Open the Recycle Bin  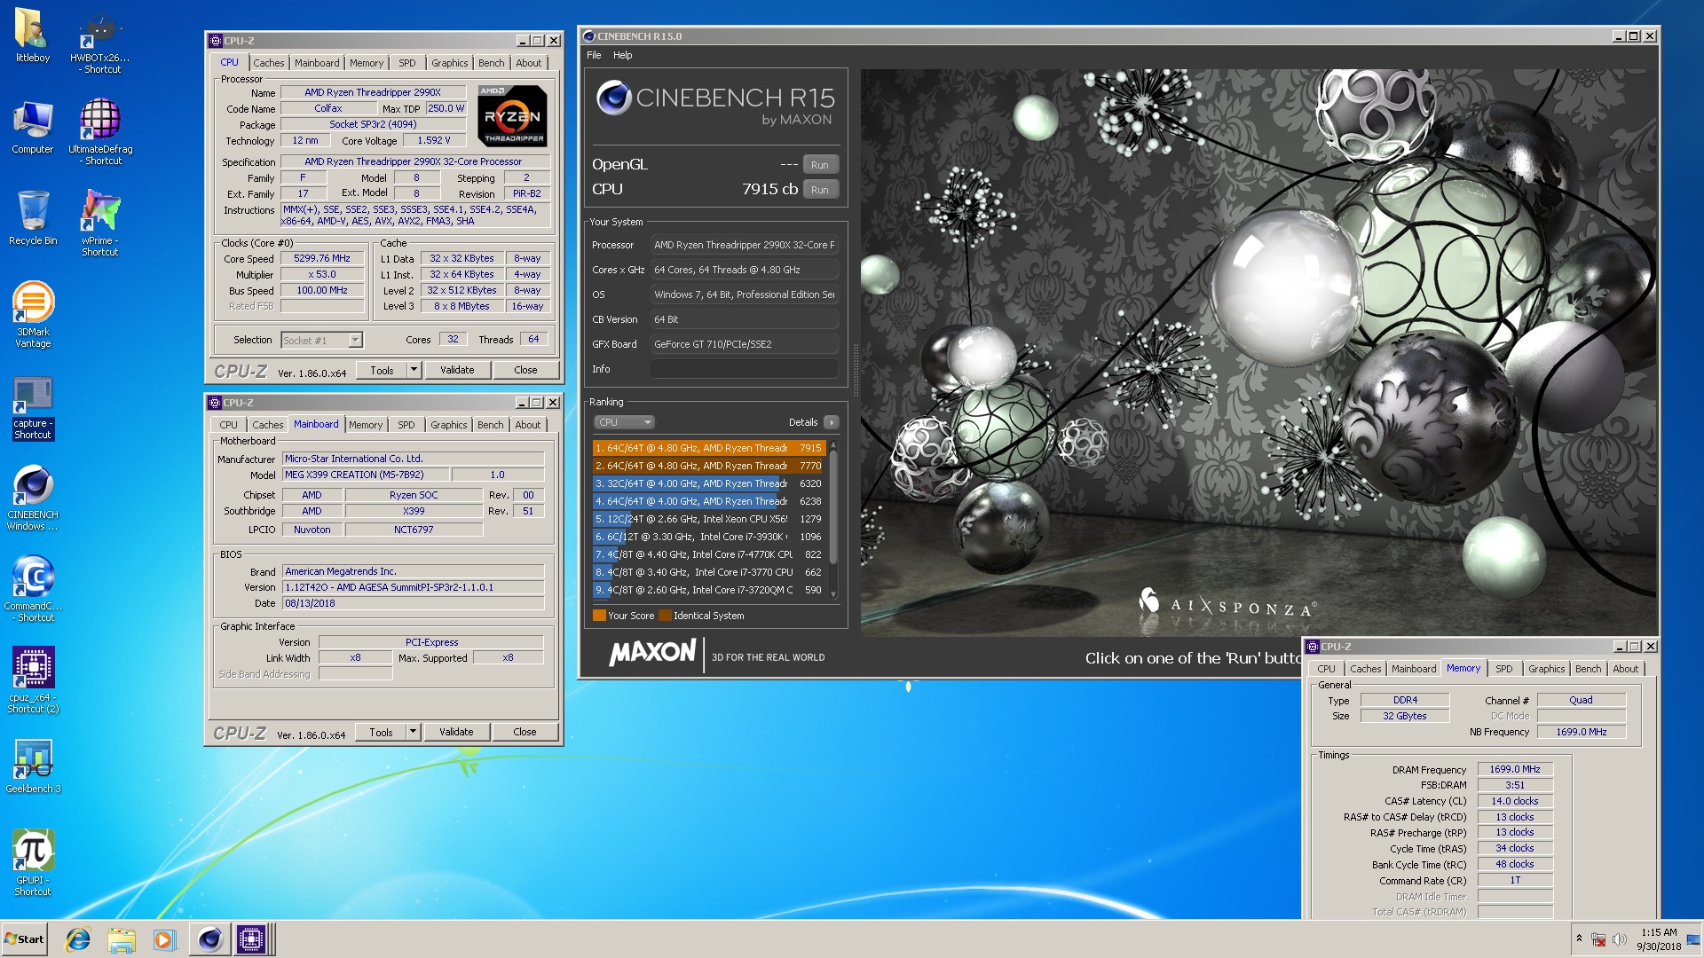coord(33,218)
